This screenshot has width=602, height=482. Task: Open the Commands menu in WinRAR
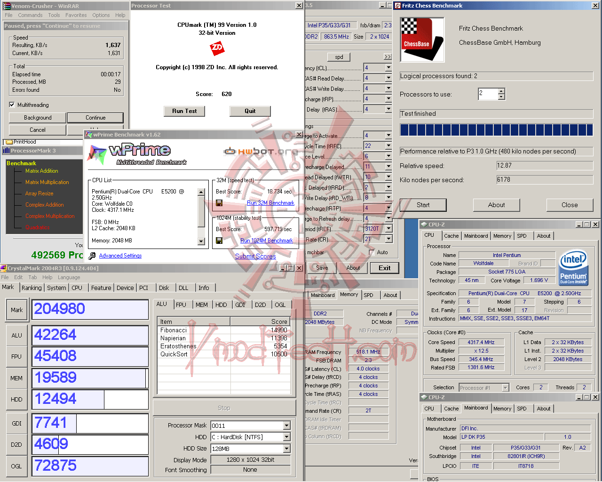click(x=30, y=15)
